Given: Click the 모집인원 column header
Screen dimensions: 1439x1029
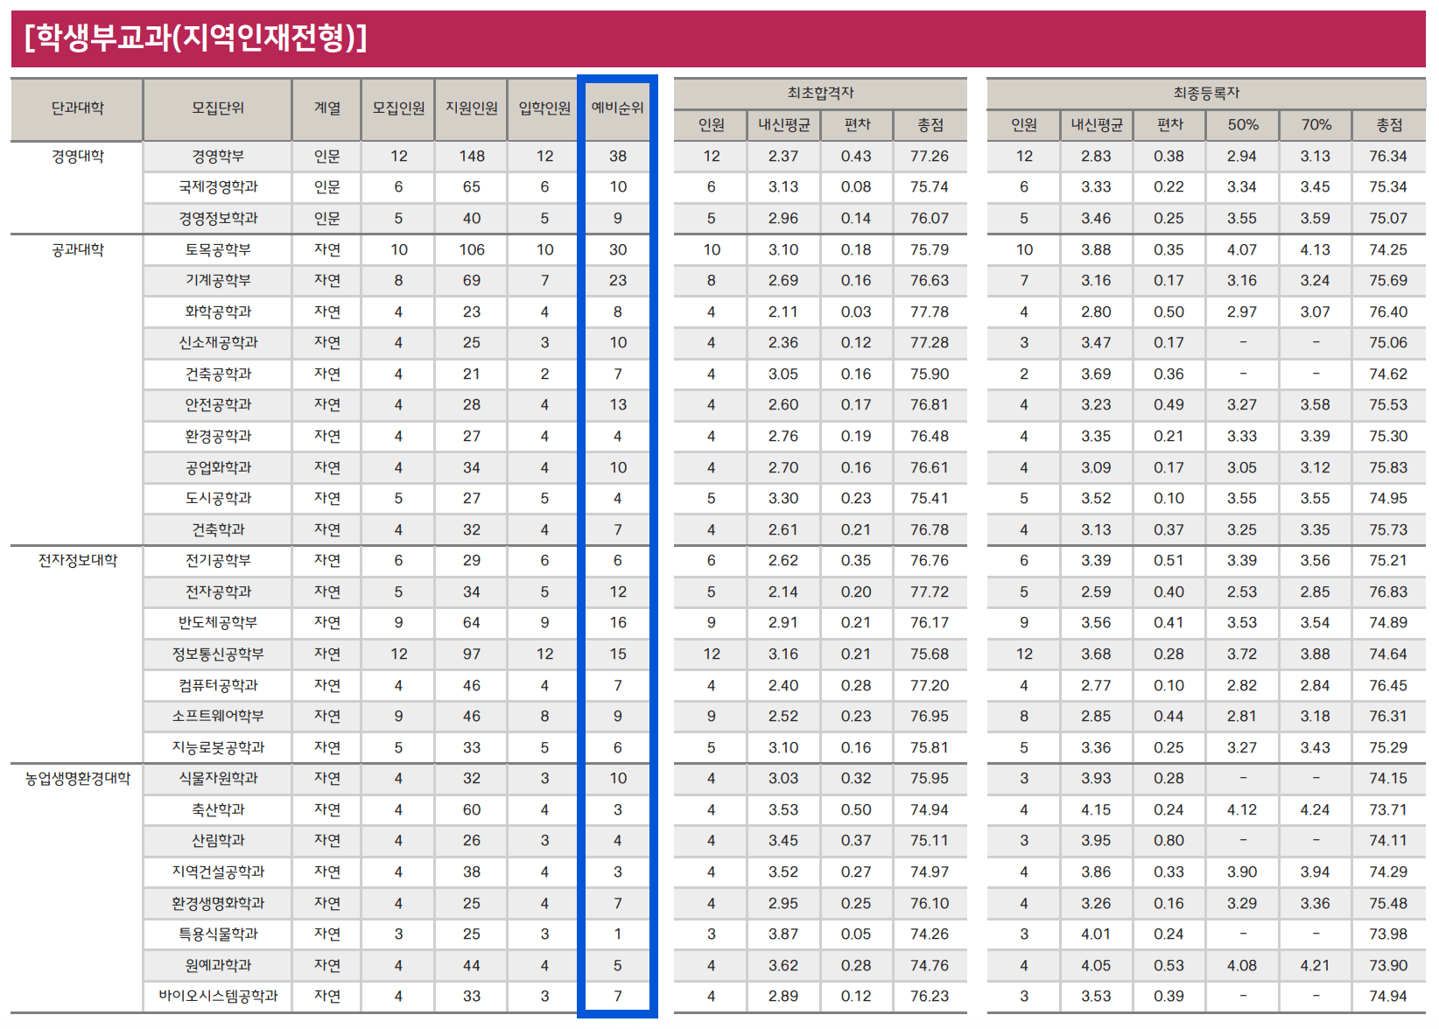Looking at the screenshot, I should coord(398,108).
